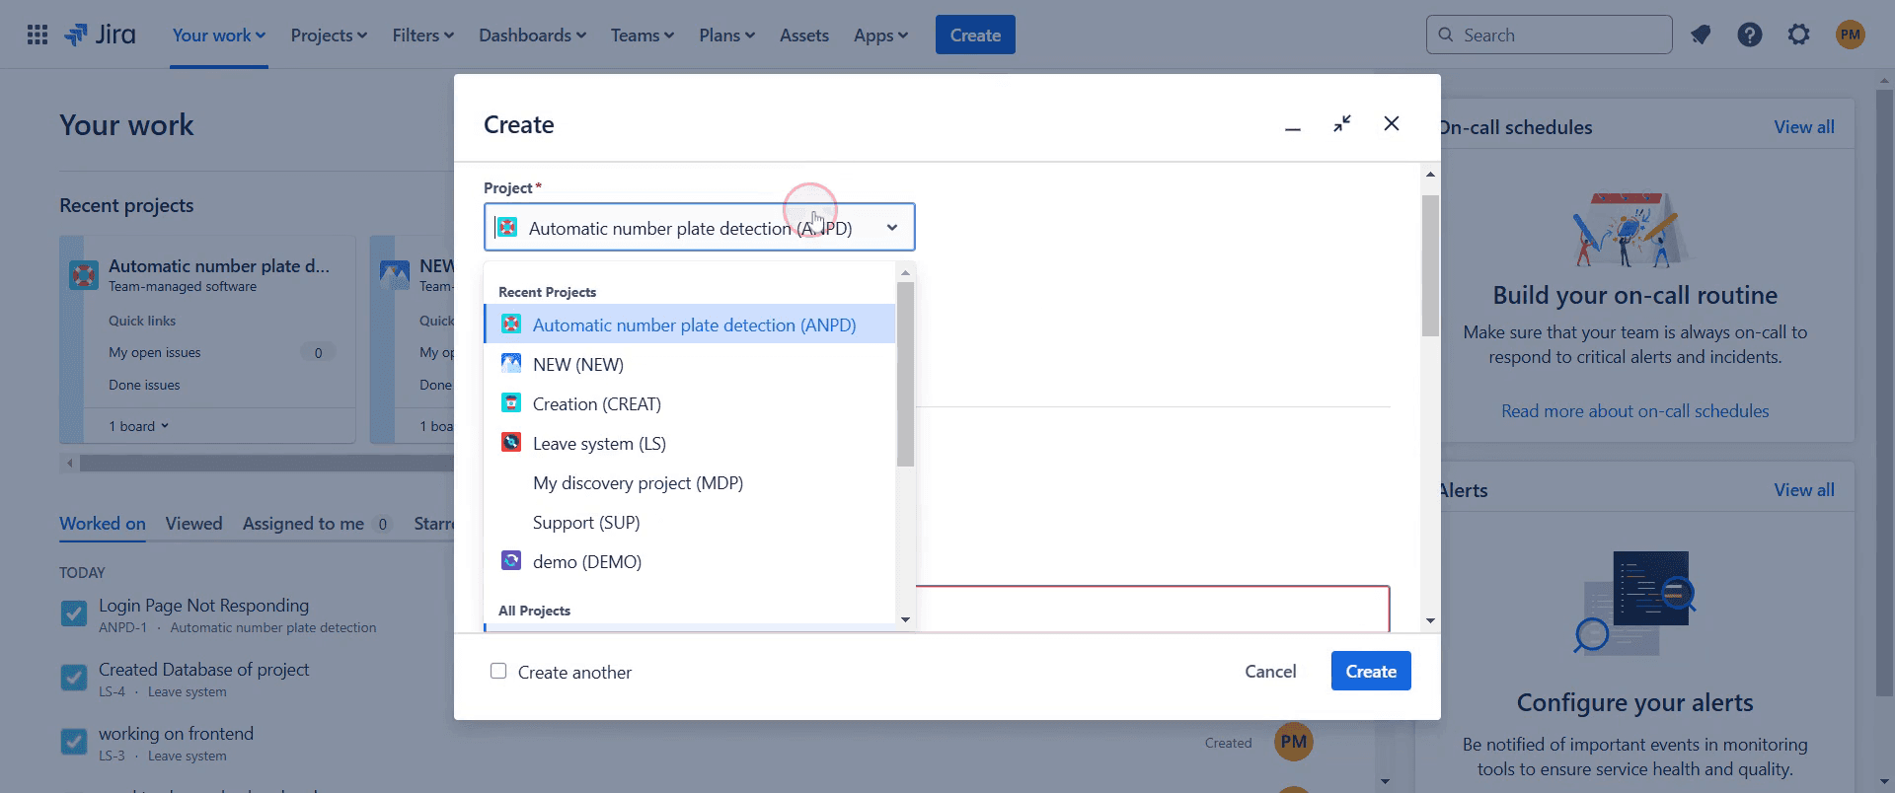1895x793 pixels.
Task: Select NEW (NEW) project option
Action: pos(690,364)
